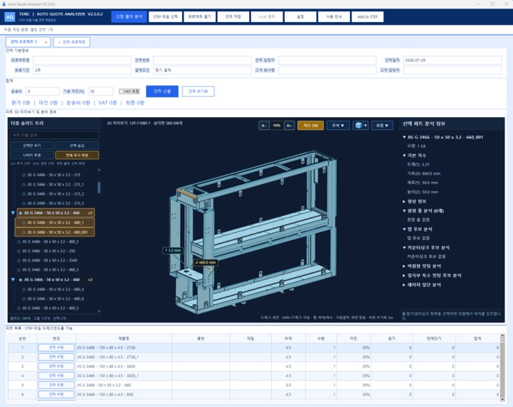Image resolution: width=513 pixels, height=407 pixels.
Task: Click the 설정 settings button
Action: click(300, 16)
